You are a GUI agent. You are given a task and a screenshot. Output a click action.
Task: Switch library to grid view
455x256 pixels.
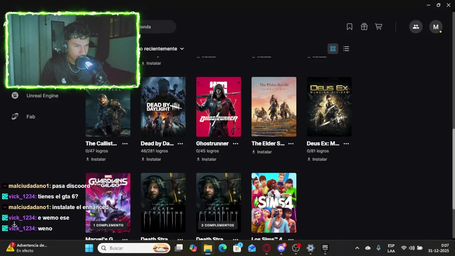click(x=333, y=49)
